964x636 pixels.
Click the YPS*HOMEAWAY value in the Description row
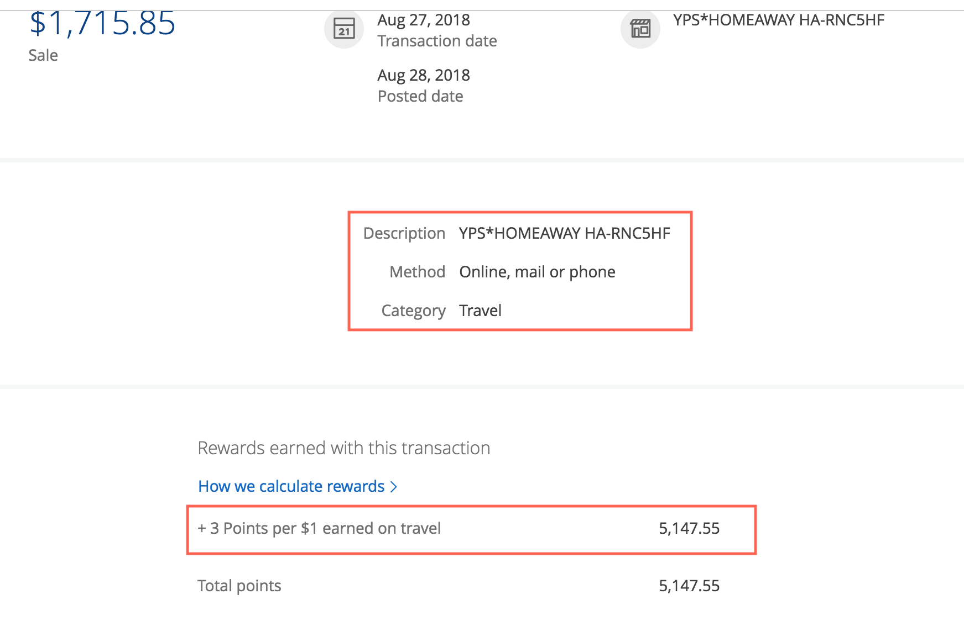click(564, 233)
